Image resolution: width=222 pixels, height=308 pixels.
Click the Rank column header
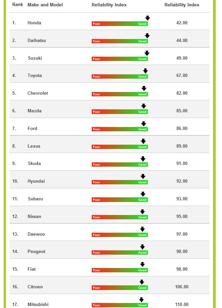click(x=18, y=5)
